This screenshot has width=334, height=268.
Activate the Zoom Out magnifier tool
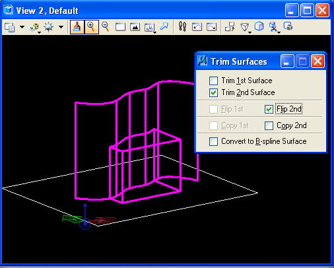click(106, 27)
